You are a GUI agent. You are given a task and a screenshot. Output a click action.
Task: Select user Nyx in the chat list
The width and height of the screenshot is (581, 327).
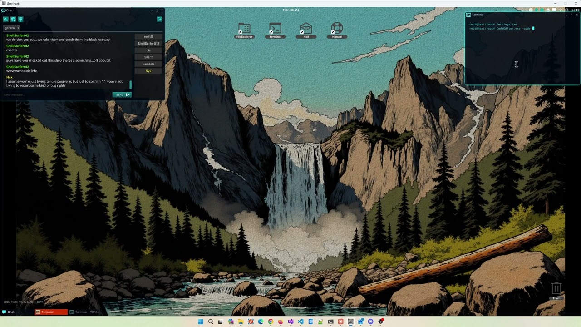(148, 71)
